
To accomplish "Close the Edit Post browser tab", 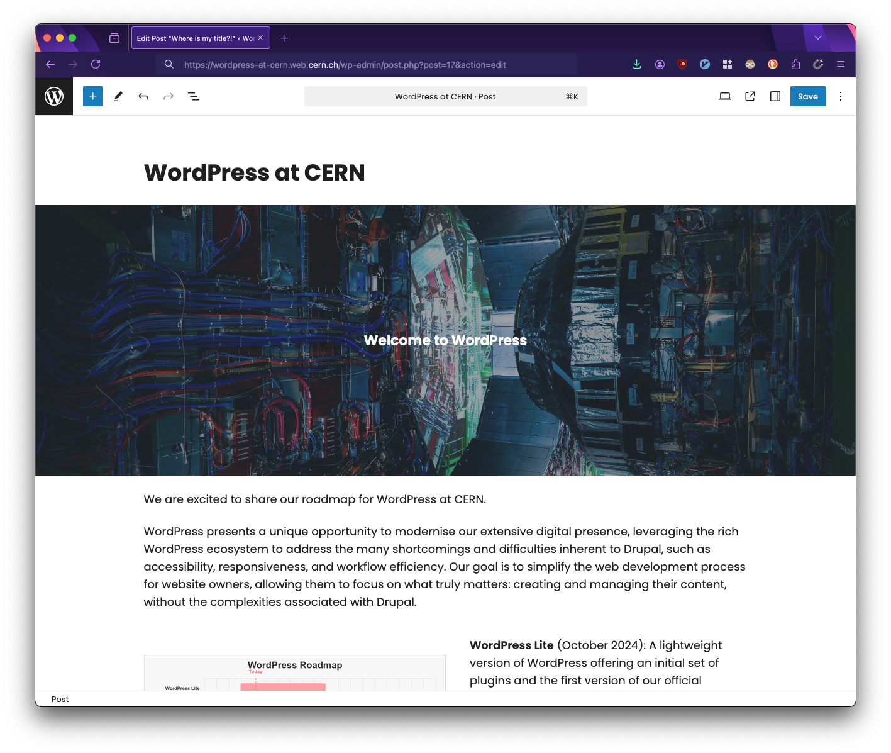I will (x=260, y=38).
